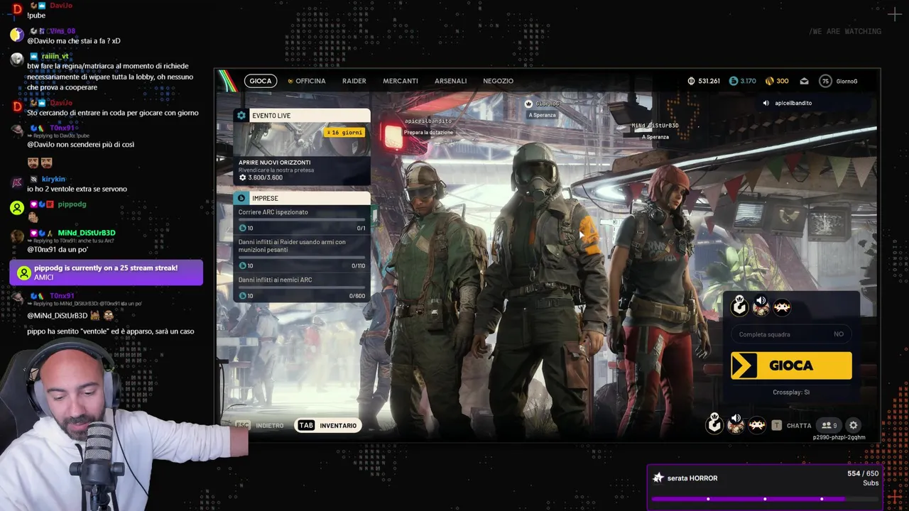Open CHATTA chat button

799,426
